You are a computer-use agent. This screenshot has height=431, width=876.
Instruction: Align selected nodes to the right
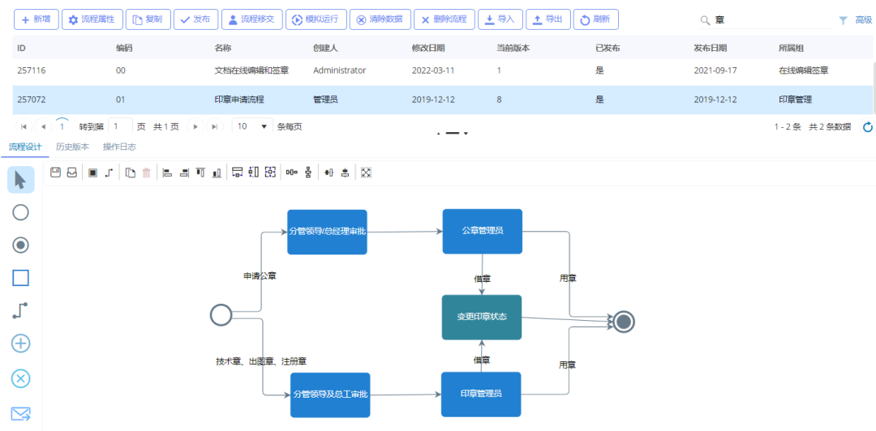(x=184, y=173)
